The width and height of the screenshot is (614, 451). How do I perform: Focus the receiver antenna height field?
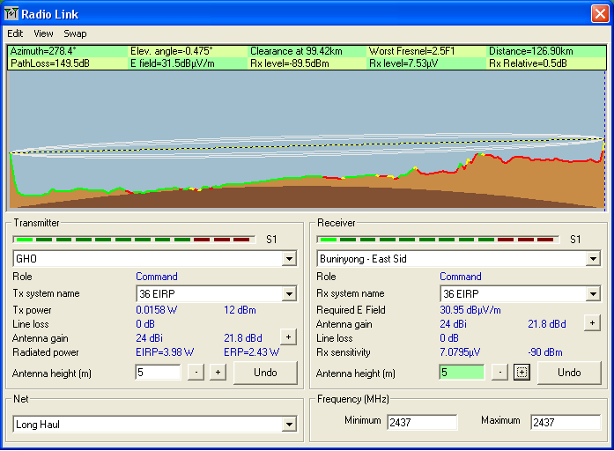(462, 372)
